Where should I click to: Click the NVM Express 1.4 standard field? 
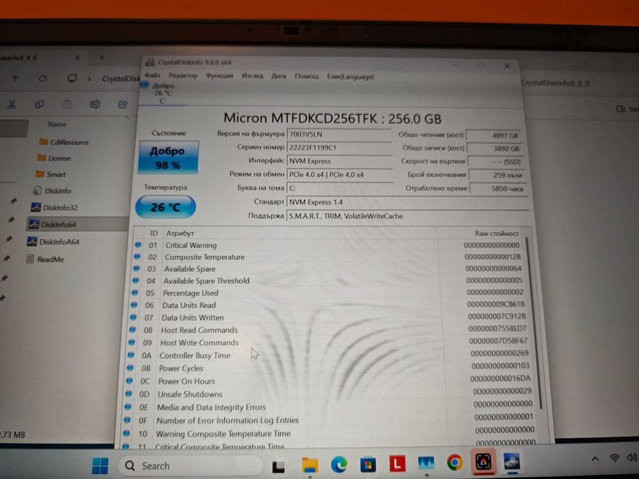coord(408,202)
